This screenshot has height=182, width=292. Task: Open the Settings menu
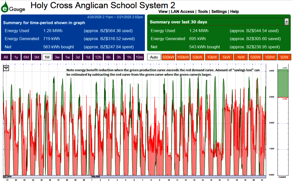click(x=219, y=11)
